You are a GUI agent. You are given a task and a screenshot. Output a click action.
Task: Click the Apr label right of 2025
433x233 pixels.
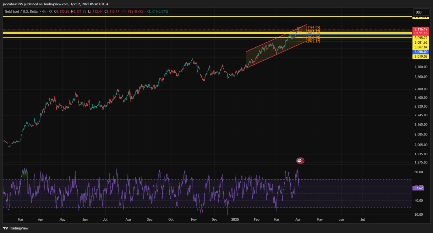(298, 219)
